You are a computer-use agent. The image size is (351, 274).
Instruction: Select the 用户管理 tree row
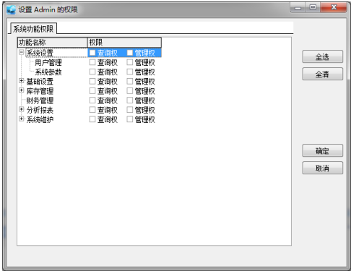click(48, 63)
